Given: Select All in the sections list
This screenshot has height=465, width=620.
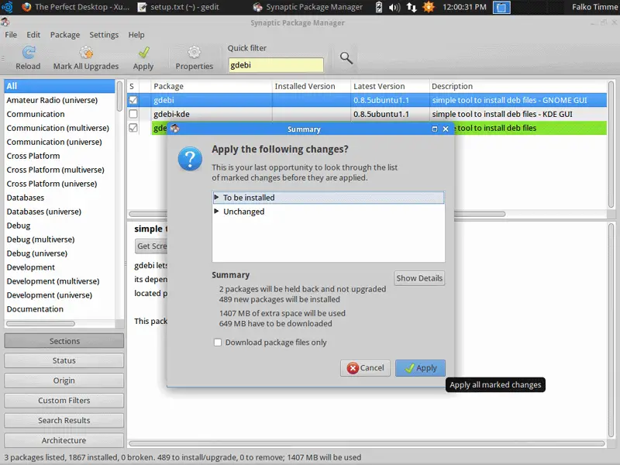Looking at the screenshot, I should coord(60,86).
